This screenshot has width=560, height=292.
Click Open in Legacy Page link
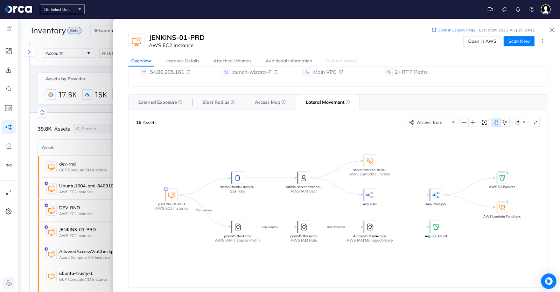(x=454, y=30)
